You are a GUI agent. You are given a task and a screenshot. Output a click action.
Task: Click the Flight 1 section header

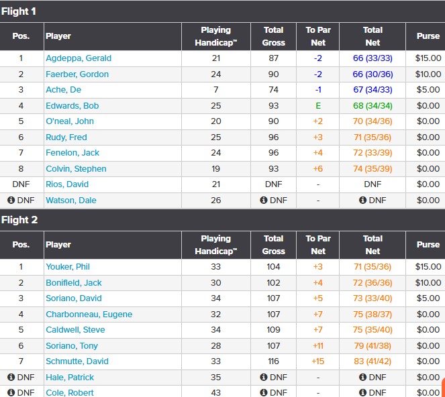click(19, 11)
